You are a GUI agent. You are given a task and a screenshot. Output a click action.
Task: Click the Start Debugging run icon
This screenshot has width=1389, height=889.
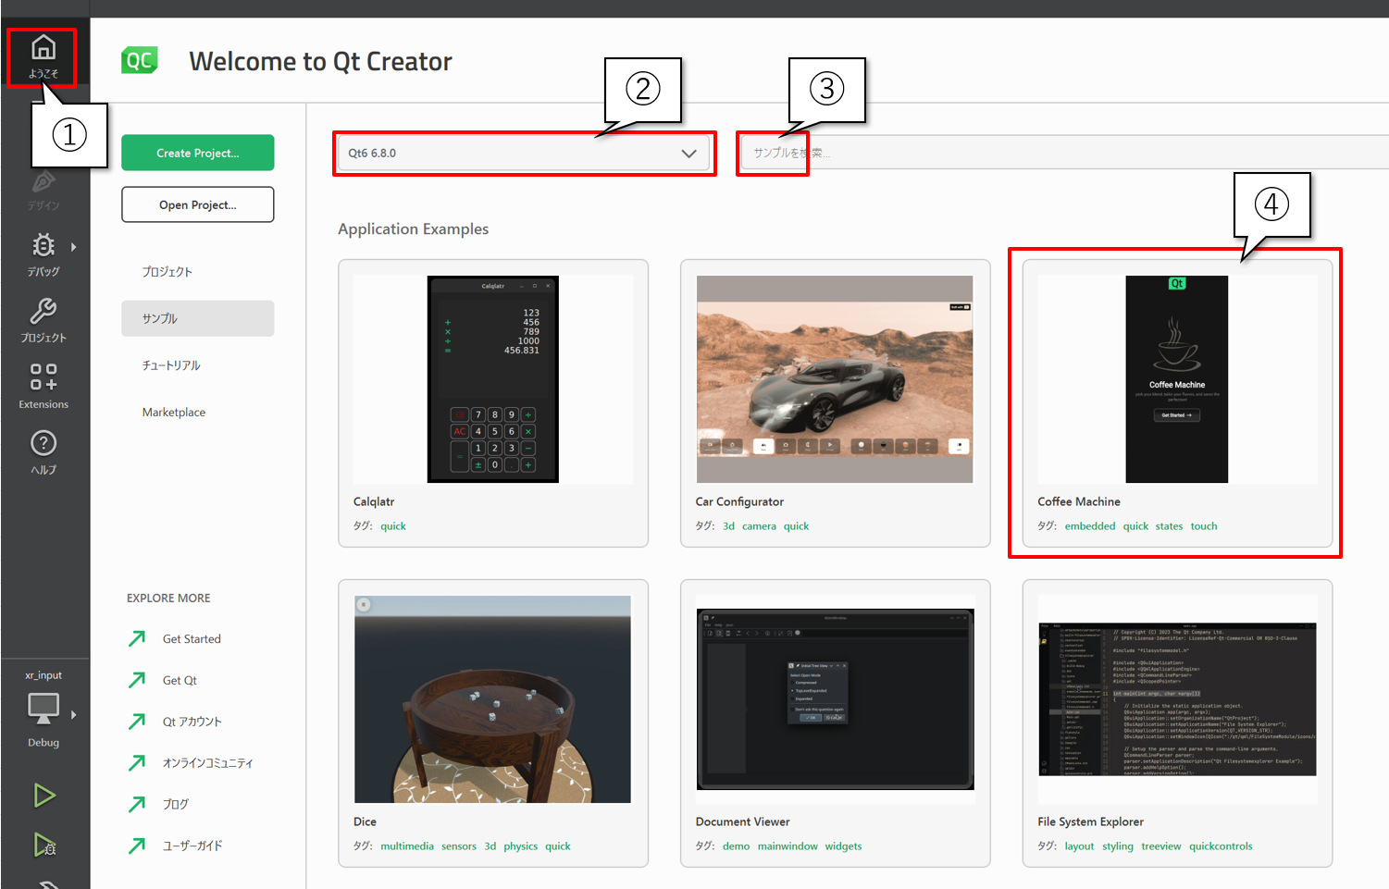[43, 845]
